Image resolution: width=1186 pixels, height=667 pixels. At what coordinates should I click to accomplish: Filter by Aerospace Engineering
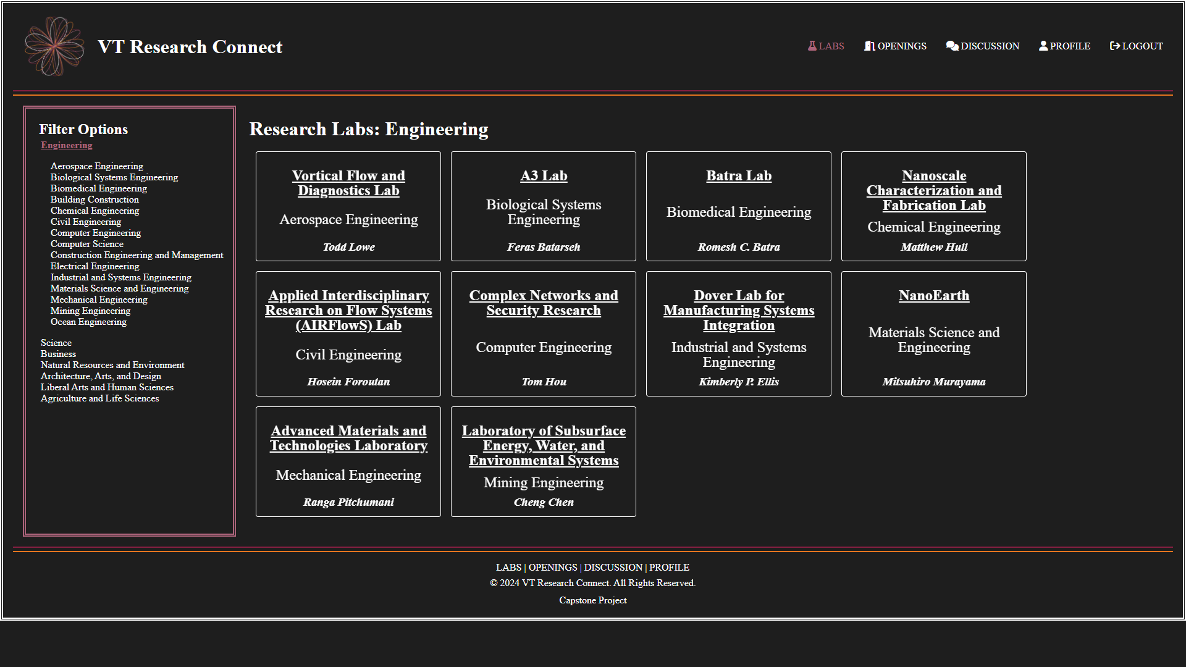coord(97,166)
